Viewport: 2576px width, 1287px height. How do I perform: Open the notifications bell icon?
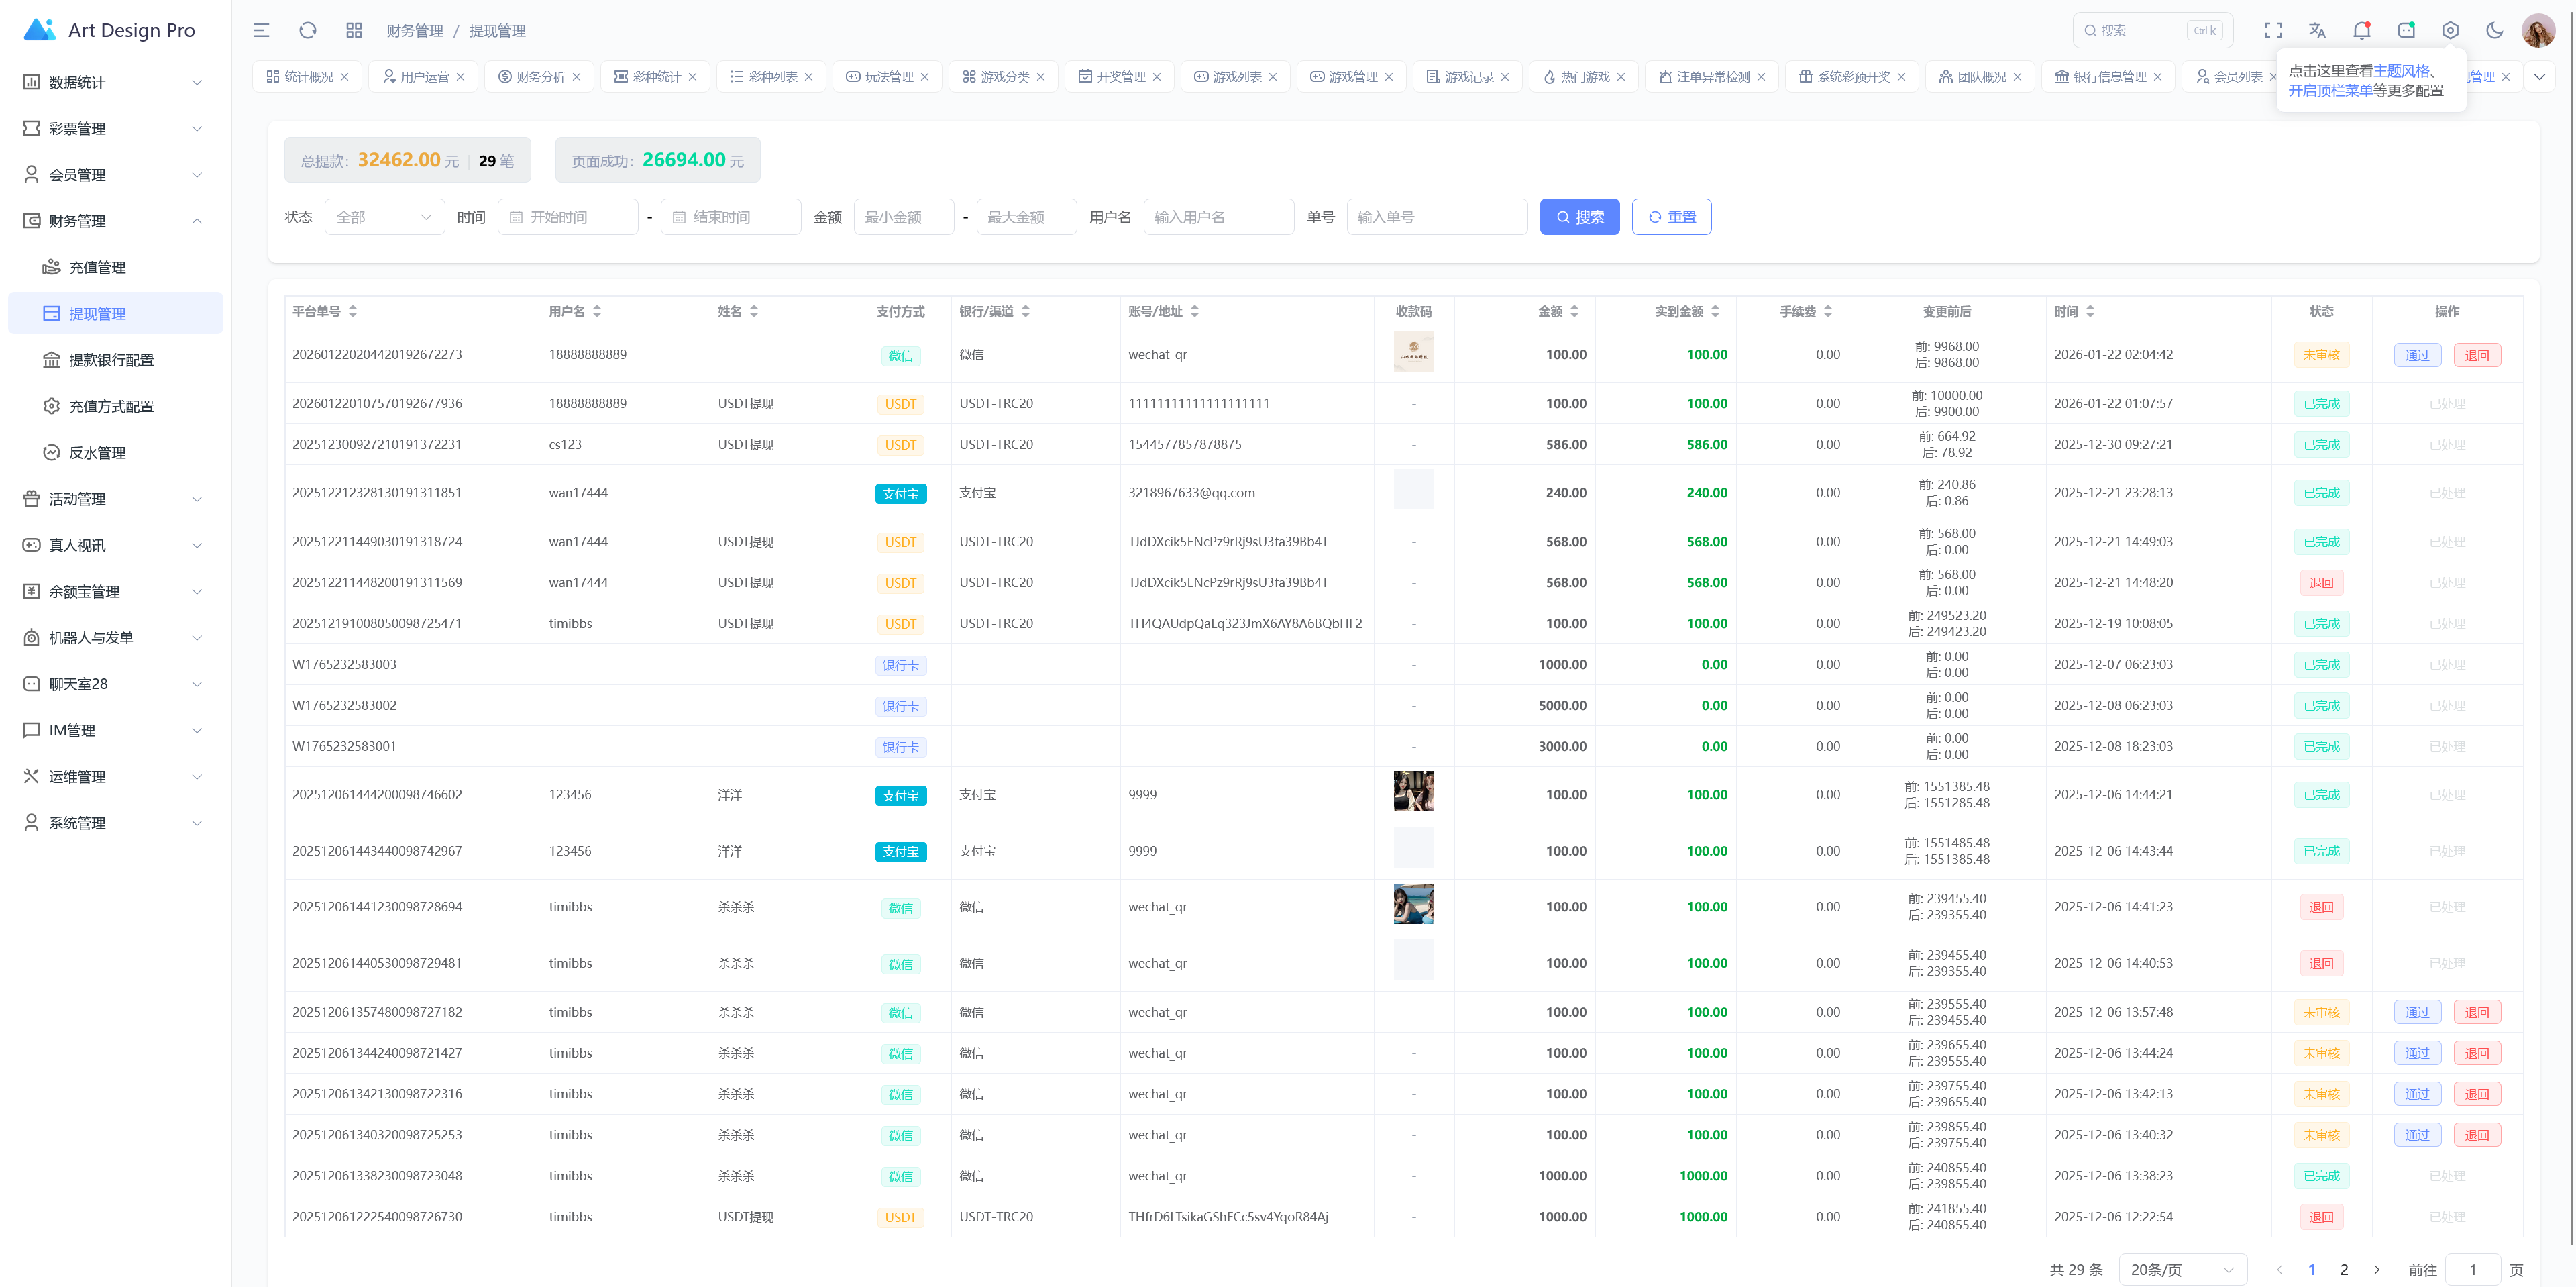[x=2361, y=30]
